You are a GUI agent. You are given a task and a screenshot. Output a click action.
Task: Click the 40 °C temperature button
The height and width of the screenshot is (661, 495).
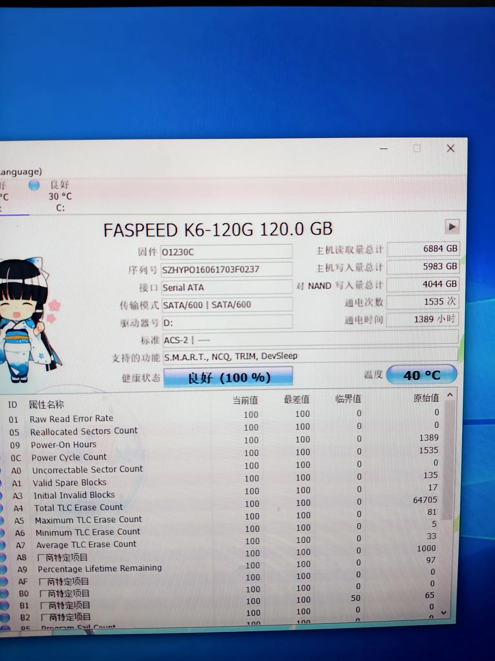421,375
